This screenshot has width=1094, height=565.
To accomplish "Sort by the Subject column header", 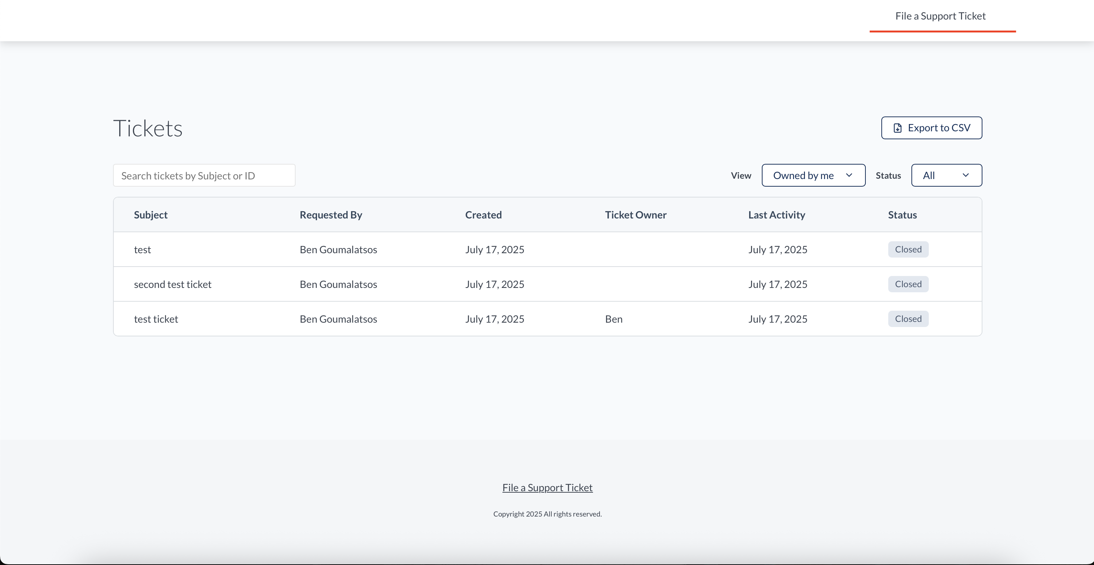I will pos(151,214).
